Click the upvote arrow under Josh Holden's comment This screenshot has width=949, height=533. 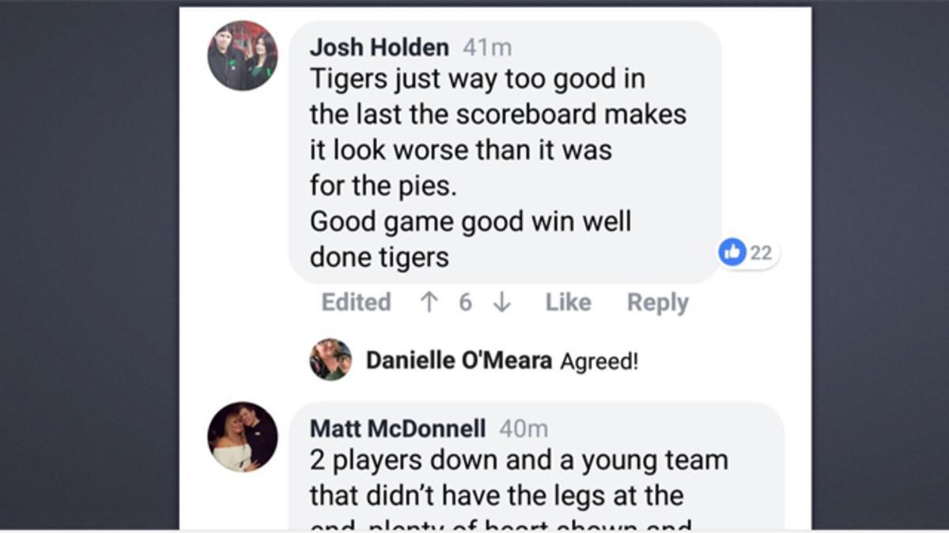point(429,302)
